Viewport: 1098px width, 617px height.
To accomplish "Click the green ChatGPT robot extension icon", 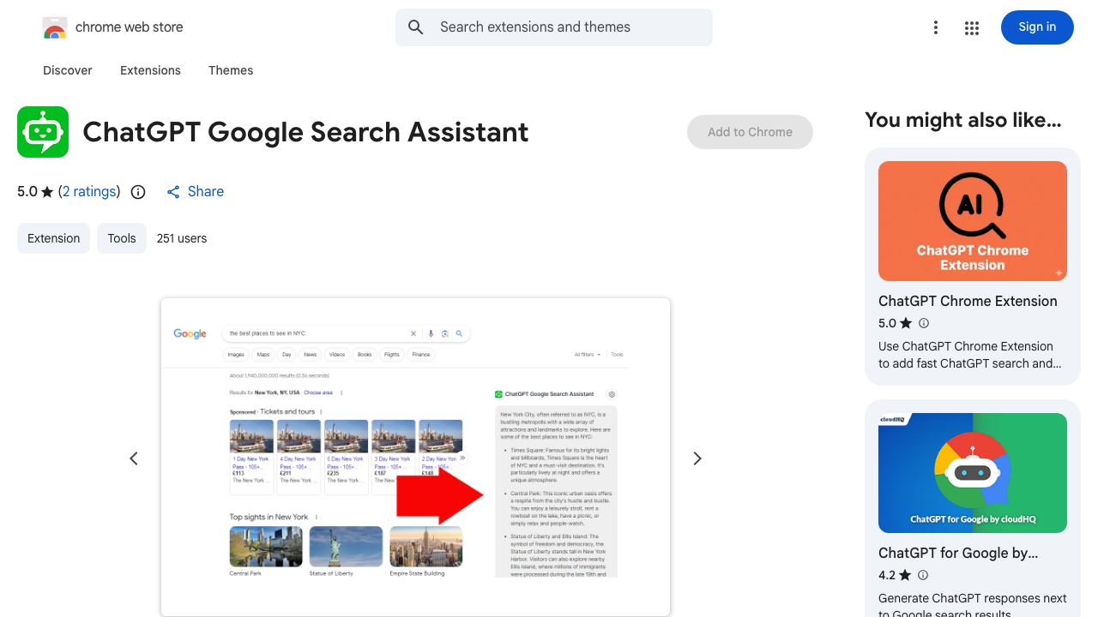I will point(43,132).
